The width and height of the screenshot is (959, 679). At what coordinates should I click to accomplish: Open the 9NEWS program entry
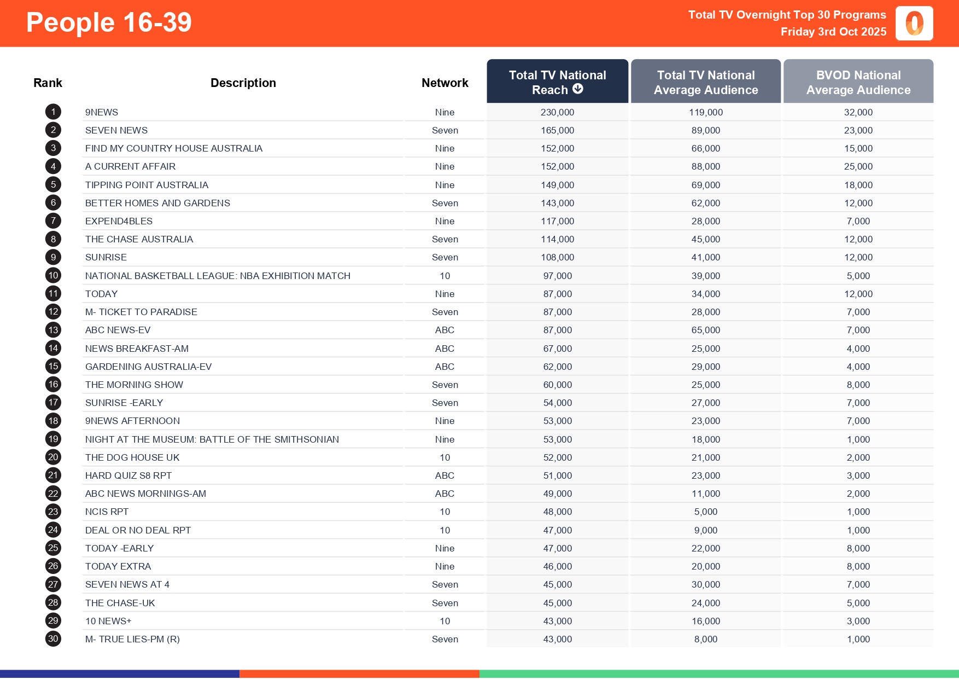[102, 112]
